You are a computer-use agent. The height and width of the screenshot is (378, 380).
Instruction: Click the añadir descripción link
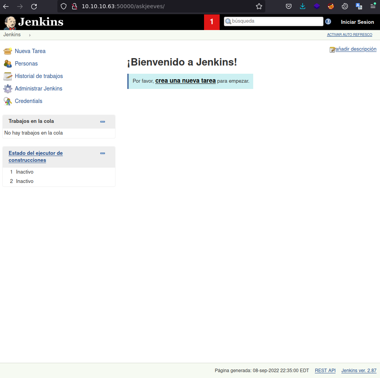[x=355, y=49]
